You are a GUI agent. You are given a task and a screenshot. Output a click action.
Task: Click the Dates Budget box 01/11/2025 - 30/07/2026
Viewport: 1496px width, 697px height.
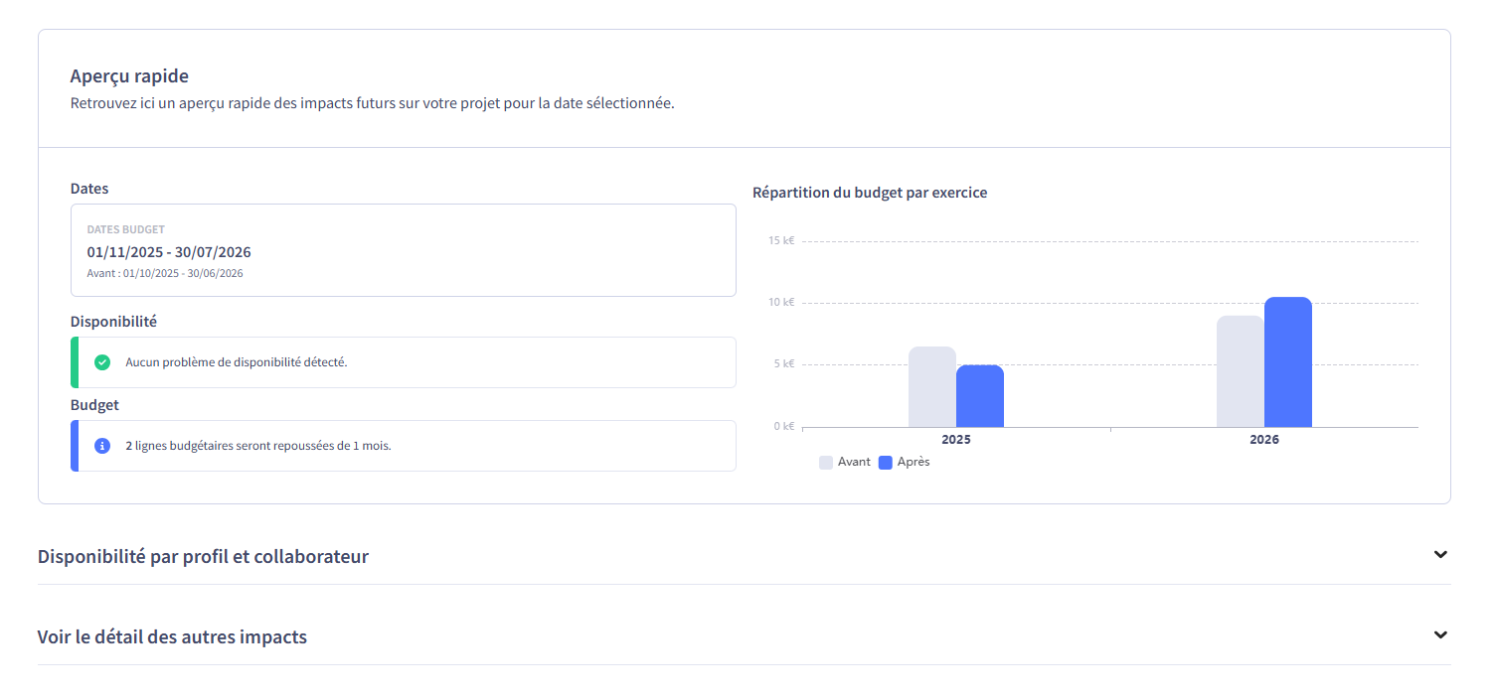click(x=403, y=251)
